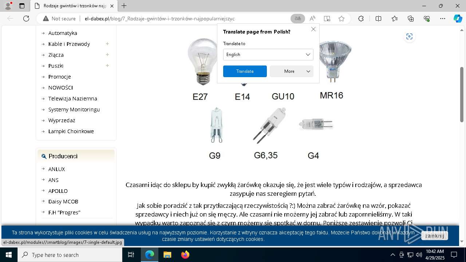
Task: Click the Not secure warning indicator
Action: pyautogui.click(x=59, y=19)
